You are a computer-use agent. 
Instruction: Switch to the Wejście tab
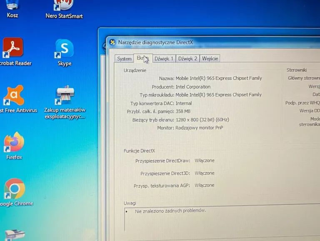pos(210,58)
